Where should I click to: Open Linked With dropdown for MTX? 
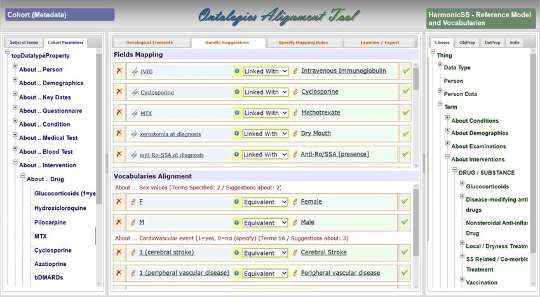click(266, 113)
